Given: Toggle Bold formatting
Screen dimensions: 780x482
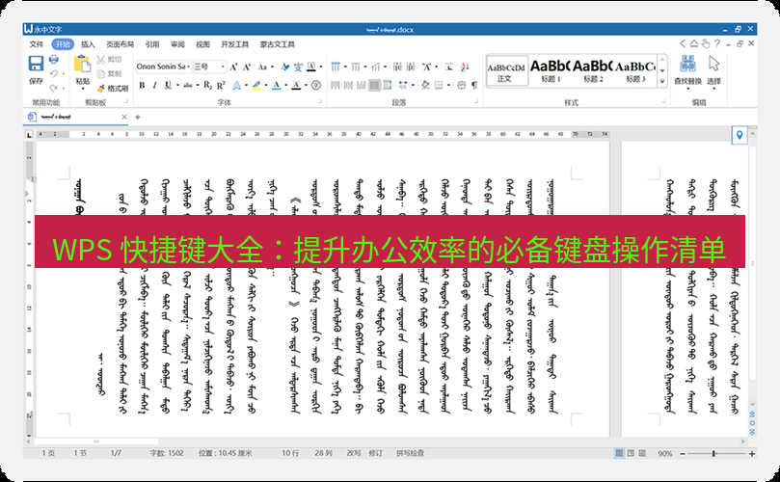Looking at the screenshot, I should (x=142, y=85).
